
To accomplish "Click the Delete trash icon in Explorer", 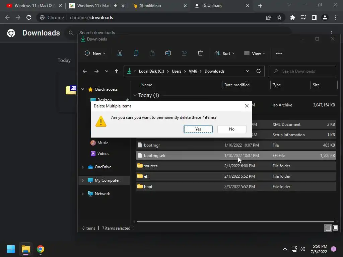I will (200, 53).
